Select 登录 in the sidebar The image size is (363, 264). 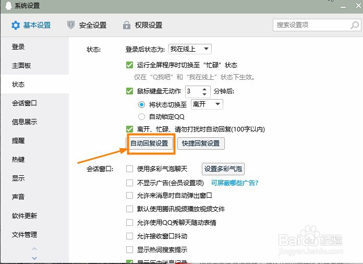coord(35,47)
